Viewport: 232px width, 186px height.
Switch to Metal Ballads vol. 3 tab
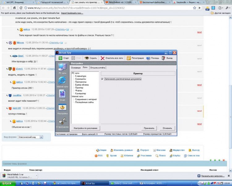tap(121, 2)
